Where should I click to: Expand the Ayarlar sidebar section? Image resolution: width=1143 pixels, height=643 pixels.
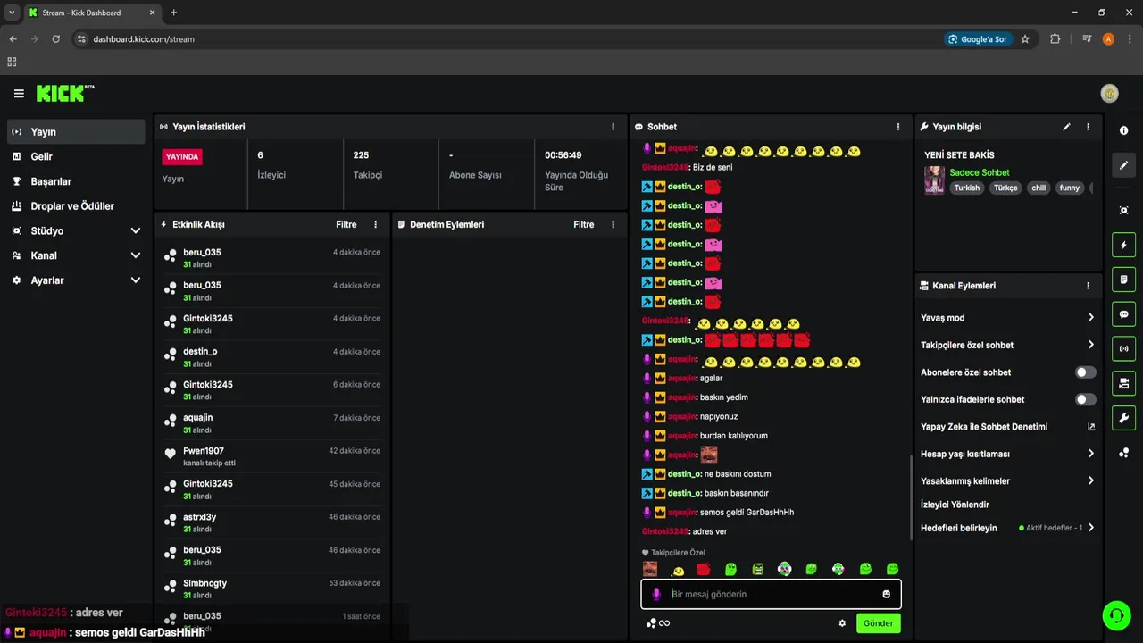tap(76, 280)
